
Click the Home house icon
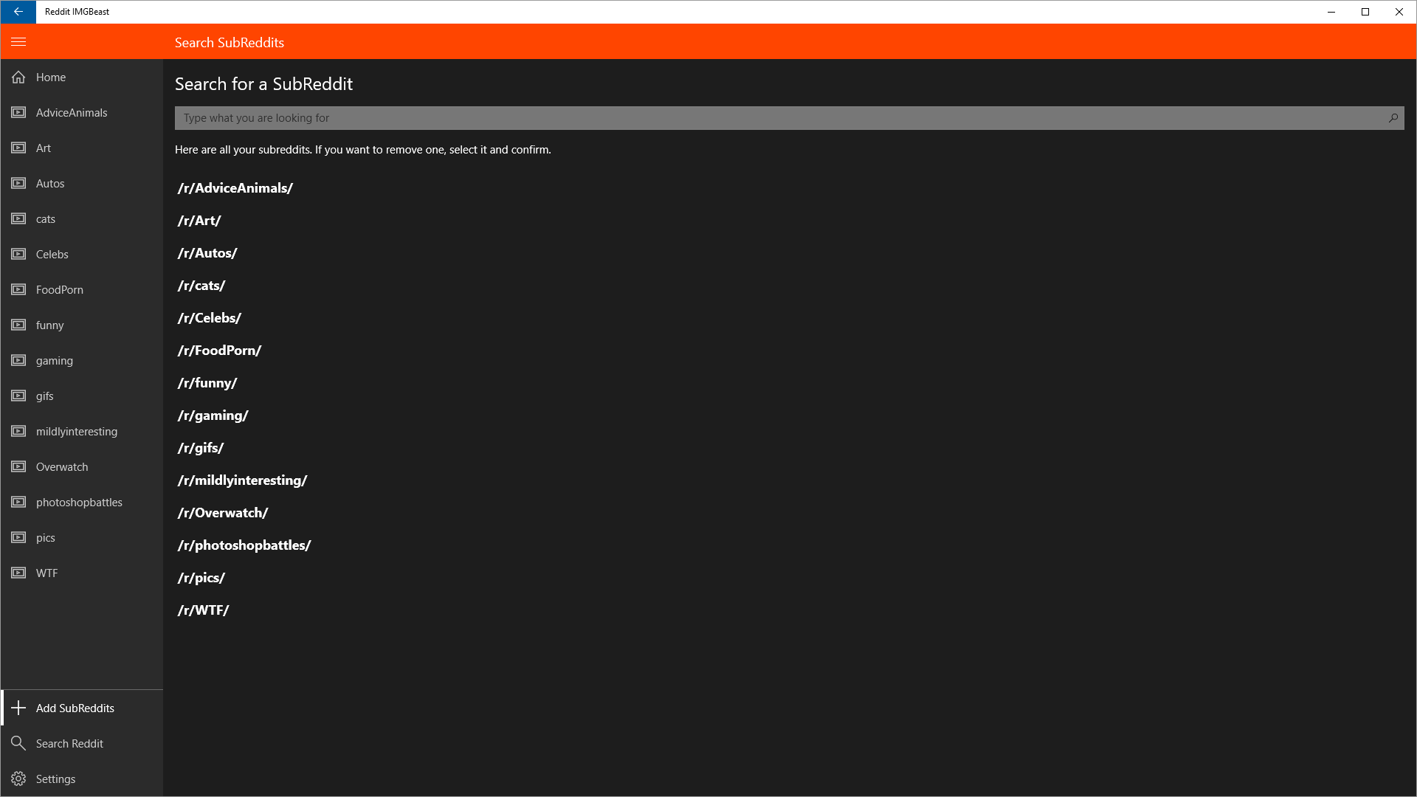18,77
